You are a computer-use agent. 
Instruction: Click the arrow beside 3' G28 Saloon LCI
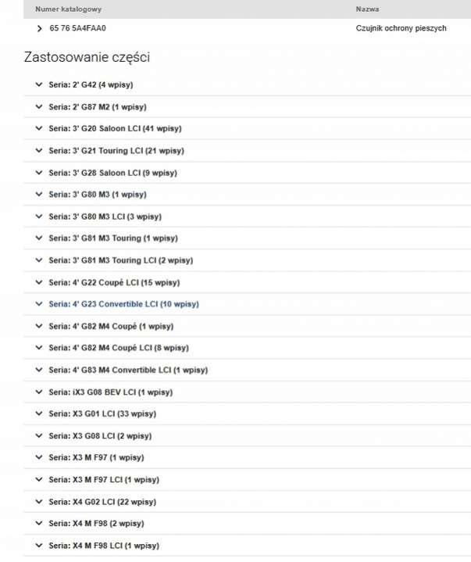[37, 172]
